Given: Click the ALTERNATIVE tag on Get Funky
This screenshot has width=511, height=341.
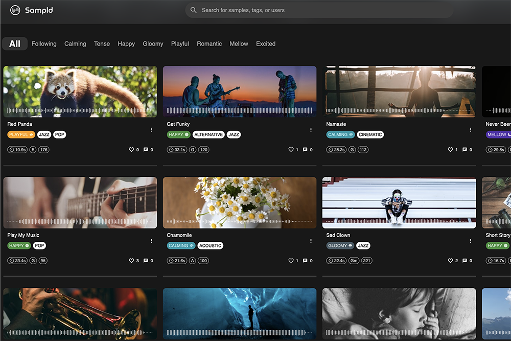Looking at the screenshot, I should point(208,134).
